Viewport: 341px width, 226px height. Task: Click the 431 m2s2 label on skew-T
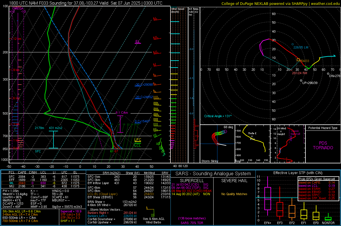[x=56, y=128]
